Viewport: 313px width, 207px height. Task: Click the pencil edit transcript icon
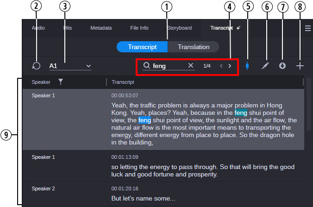(265, 66)
